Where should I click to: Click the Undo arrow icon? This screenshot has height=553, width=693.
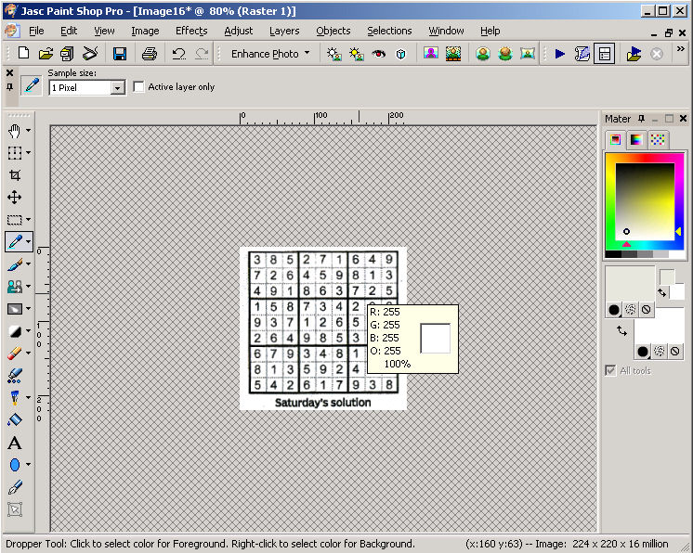point(178,54)
